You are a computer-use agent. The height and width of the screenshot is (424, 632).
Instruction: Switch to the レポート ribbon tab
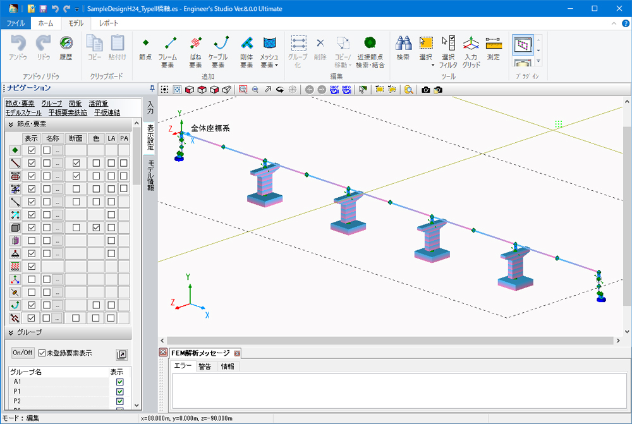(108, 23)
